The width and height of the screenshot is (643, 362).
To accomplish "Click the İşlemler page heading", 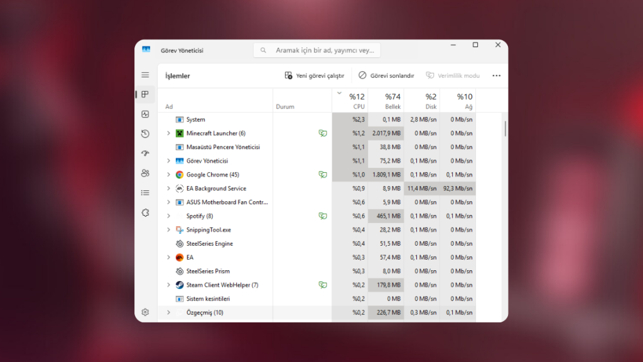I will pos(178,76).
